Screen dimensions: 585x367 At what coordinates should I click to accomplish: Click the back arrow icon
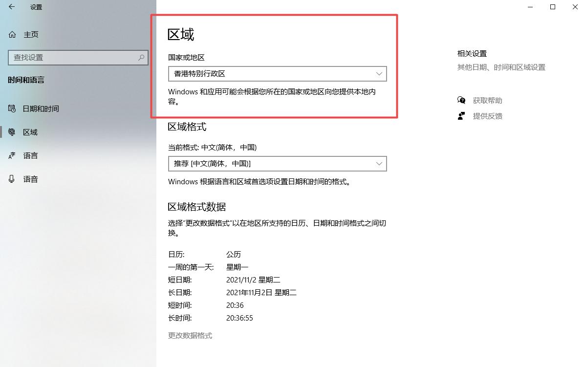click(x=11, y=7)
